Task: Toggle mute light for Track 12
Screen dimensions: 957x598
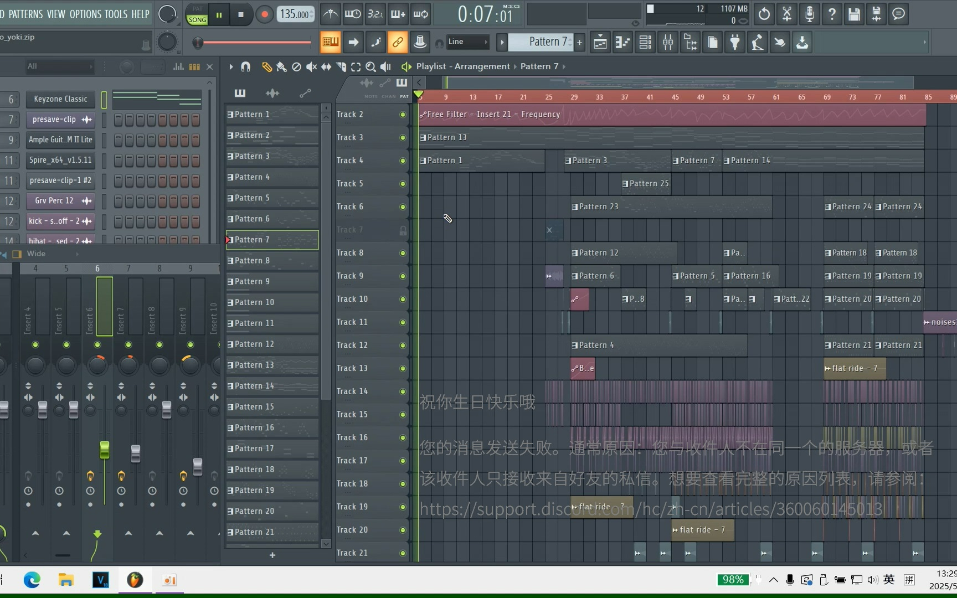Action: [403, 346]
